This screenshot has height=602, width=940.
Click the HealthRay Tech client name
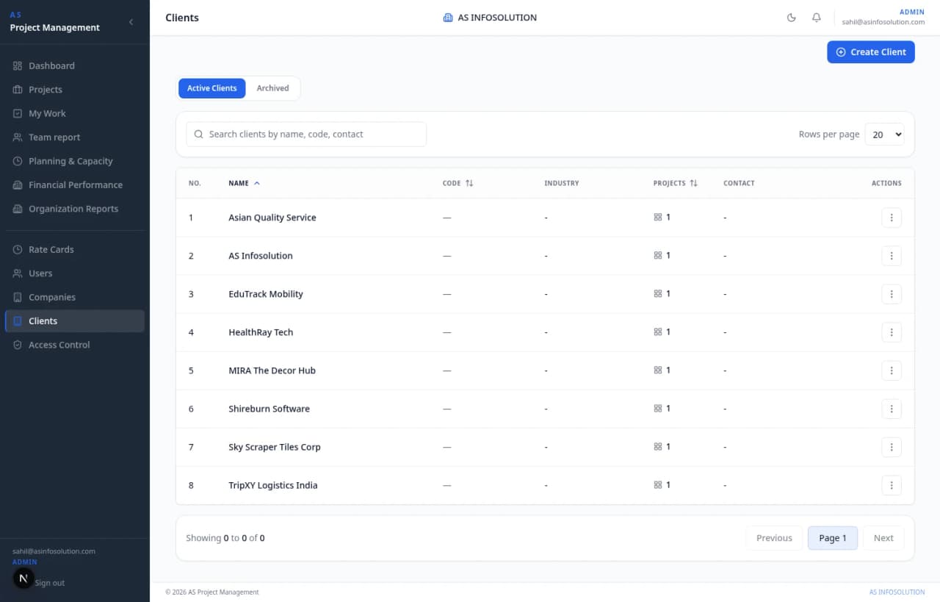(x=261, y=332)
